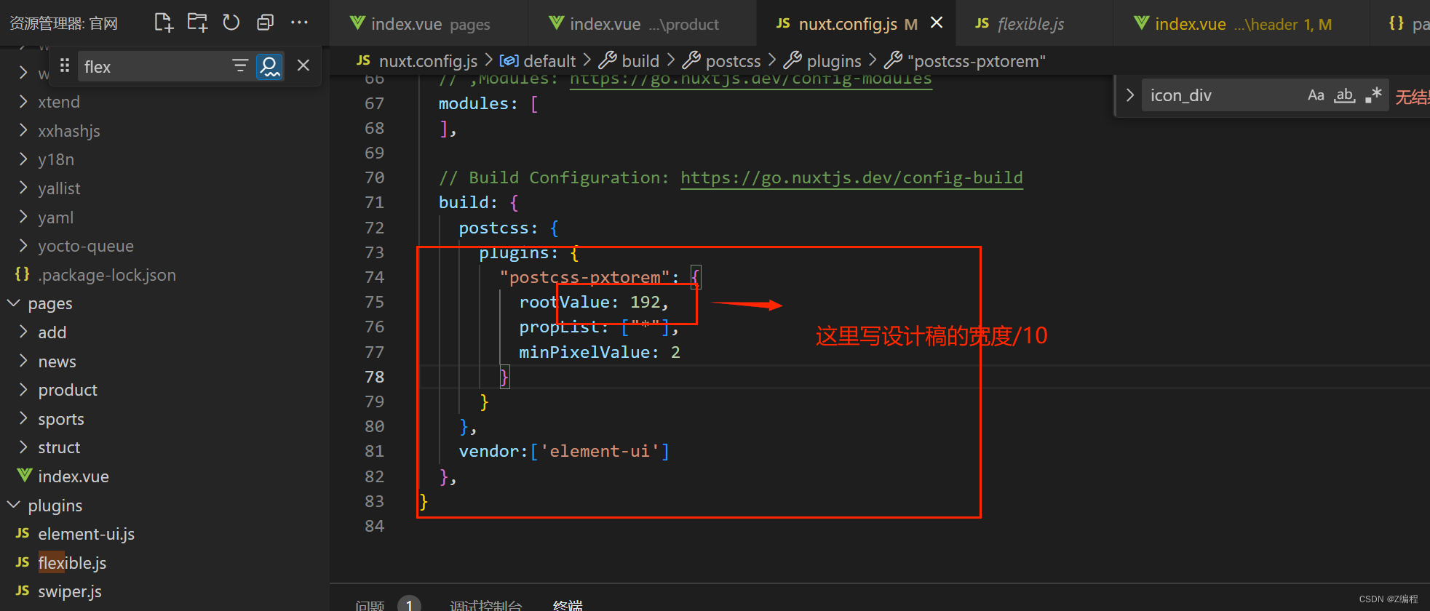The image size is (1430, 611).
Task: Grab the tree search drag handle
Action: 64,66
